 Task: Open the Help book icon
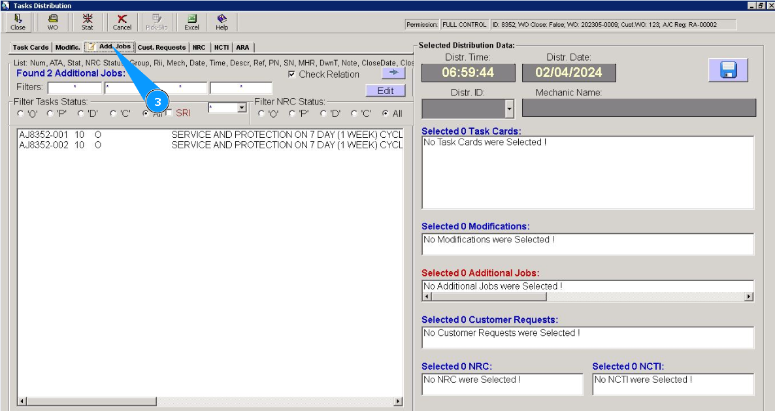tap(222, 22)
